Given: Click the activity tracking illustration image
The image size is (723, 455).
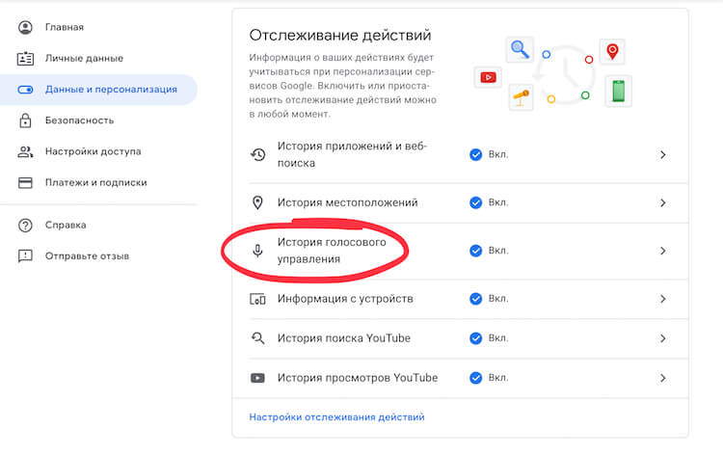Looking at the screenshot, I should (x=553, y=73).
